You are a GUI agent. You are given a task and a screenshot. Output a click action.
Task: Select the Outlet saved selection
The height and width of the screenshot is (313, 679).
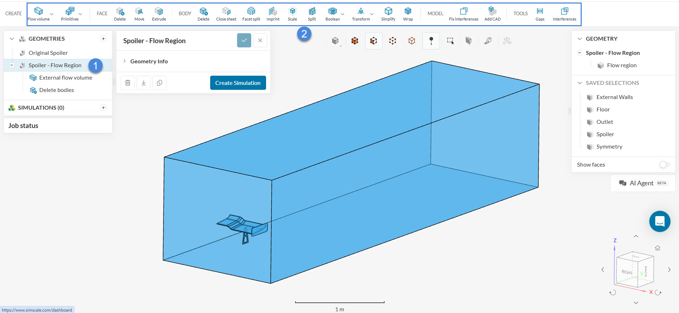click(x=604, y=122)
